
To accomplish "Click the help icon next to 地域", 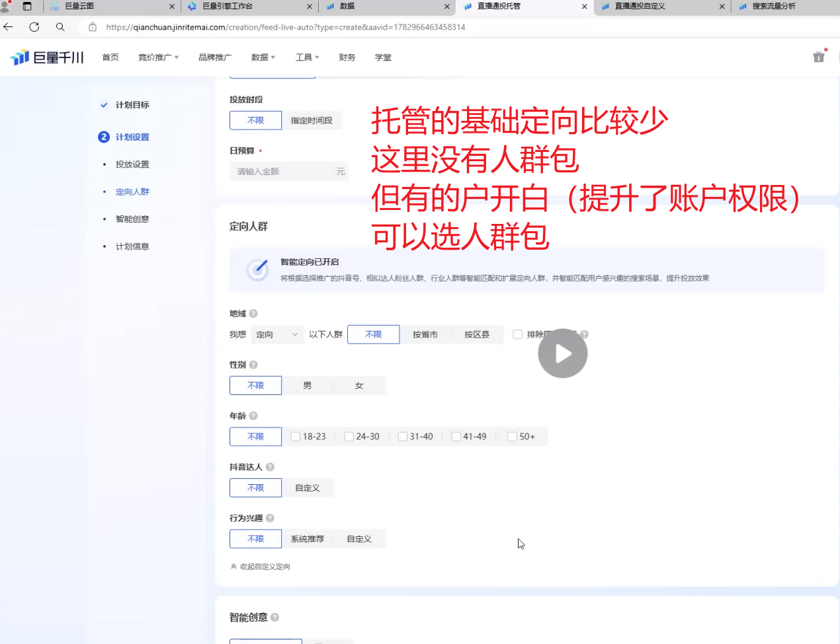I will point(253,314).
